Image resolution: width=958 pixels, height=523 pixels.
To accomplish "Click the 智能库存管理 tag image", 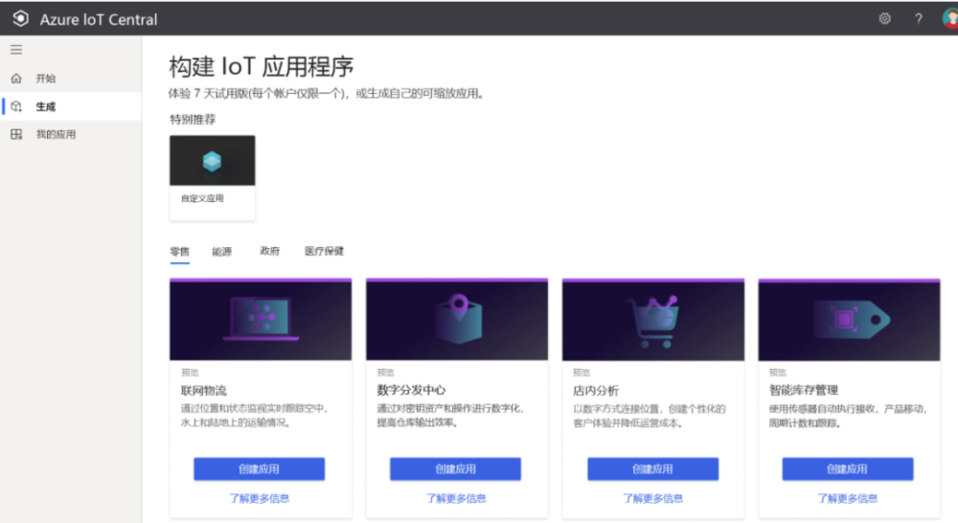I will [849, 320].
